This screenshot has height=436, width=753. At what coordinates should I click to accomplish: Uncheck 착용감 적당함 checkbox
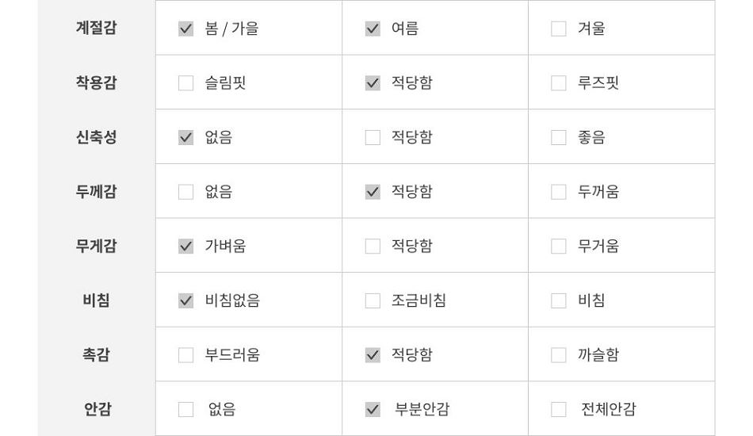coord(373,83)
